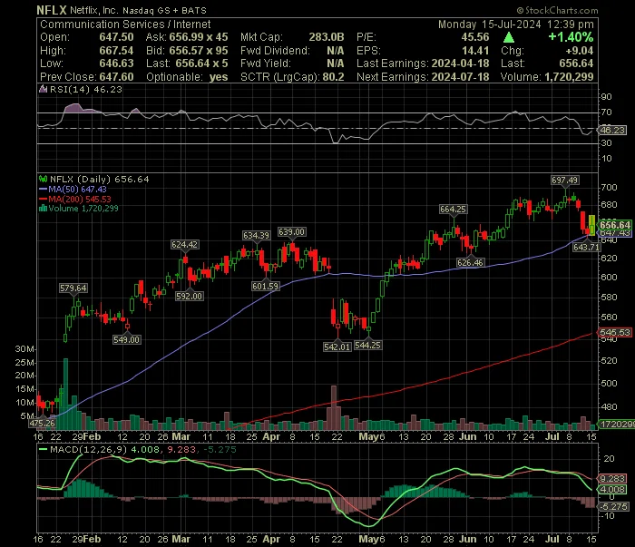Click the 643.71 trough price label
This screenshot has width=635, height=547.
pos(586,248)
